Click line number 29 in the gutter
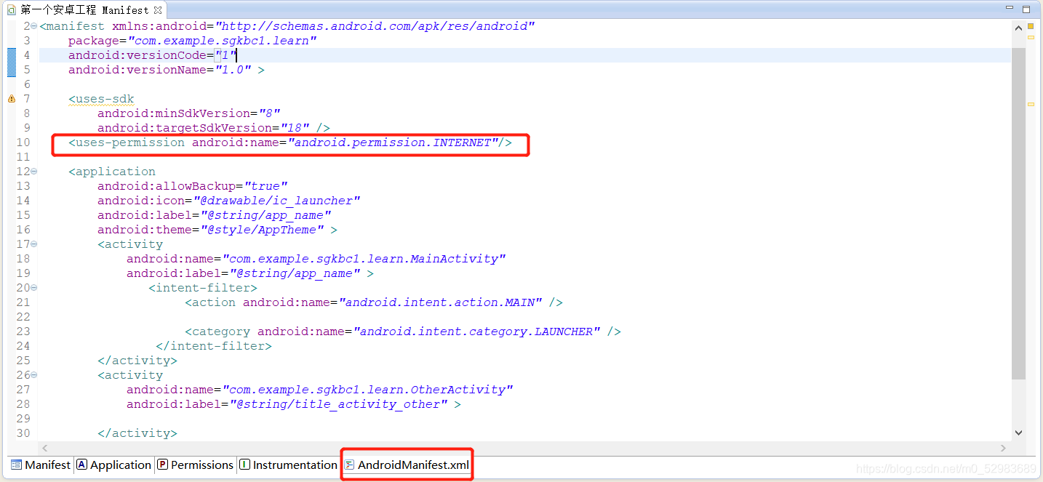 click(x=23, y=419)
